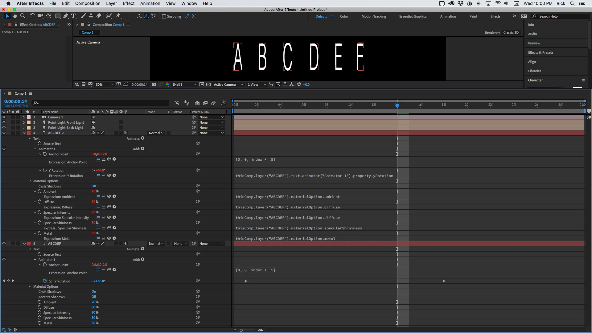The height and width of the screenshot is (333, 592).
Task: Open the Active Camera view dropdown
Action: click(x=228, y=84)
